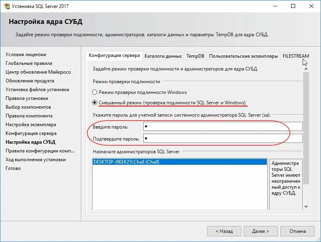Minimize the SQL Server 2017 setup window
321x242 pixels.
tap(274, 6)
